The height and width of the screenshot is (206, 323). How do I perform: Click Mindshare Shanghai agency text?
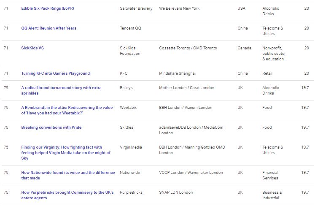point(178,73)
